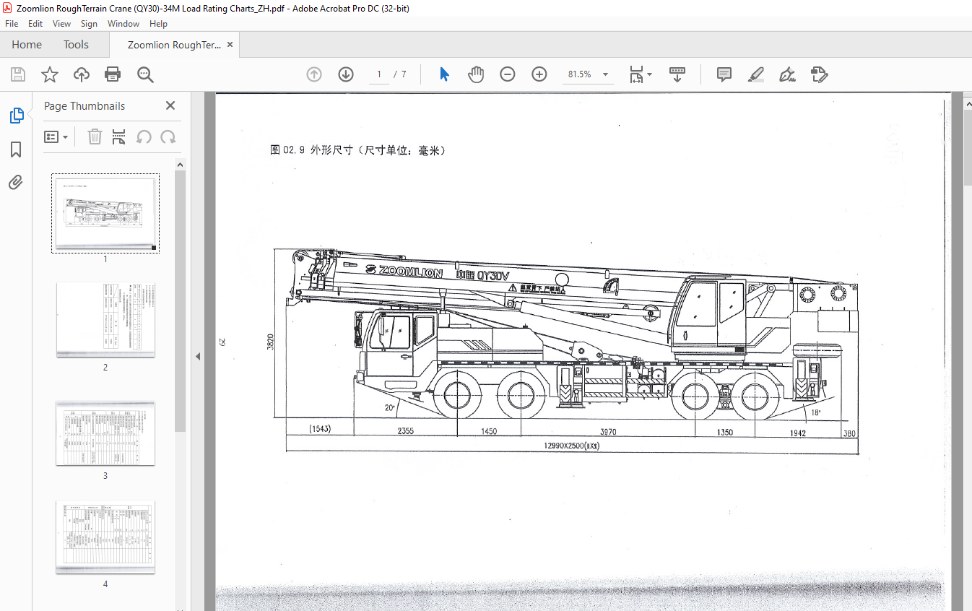The height and width of the screenshot is (611, 972).
Task: Click the thumbnails panel scrollbar
Action: (181, 300)
